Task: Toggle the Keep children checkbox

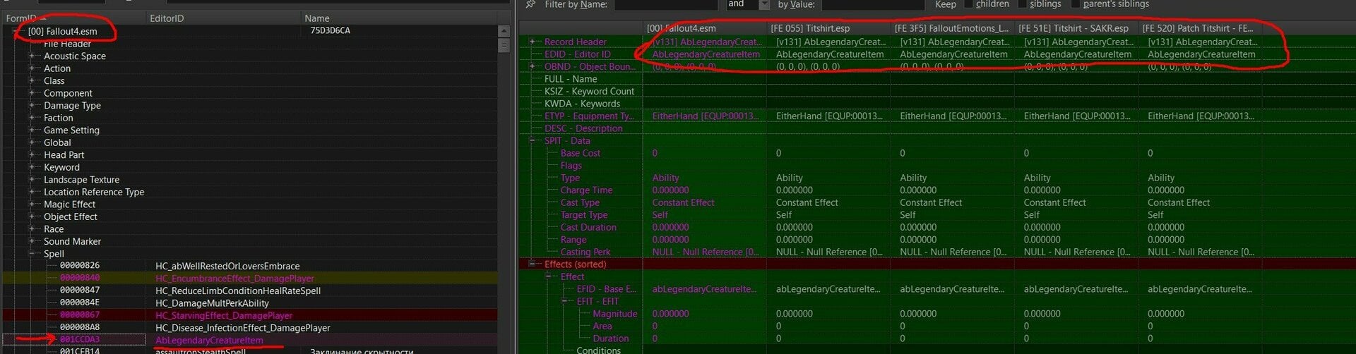Action: point(968,4)
